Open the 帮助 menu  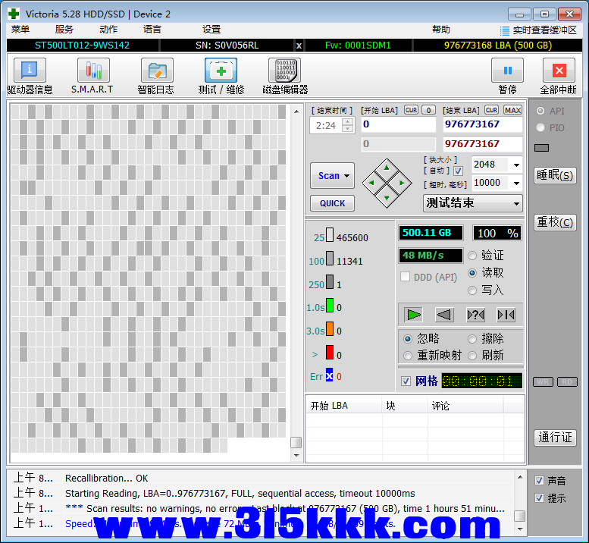(x=441, y=30)
